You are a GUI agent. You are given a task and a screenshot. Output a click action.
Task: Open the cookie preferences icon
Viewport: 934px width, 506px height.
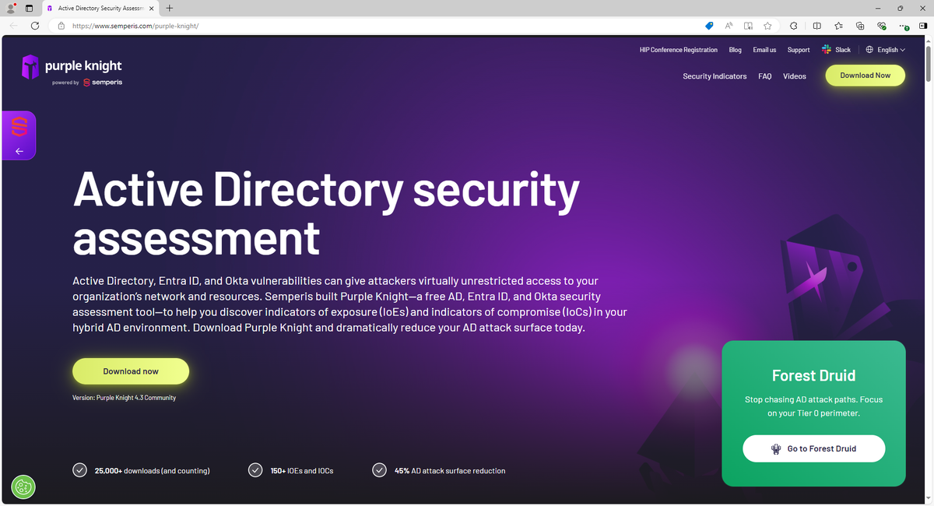click(x=23, y=487)
